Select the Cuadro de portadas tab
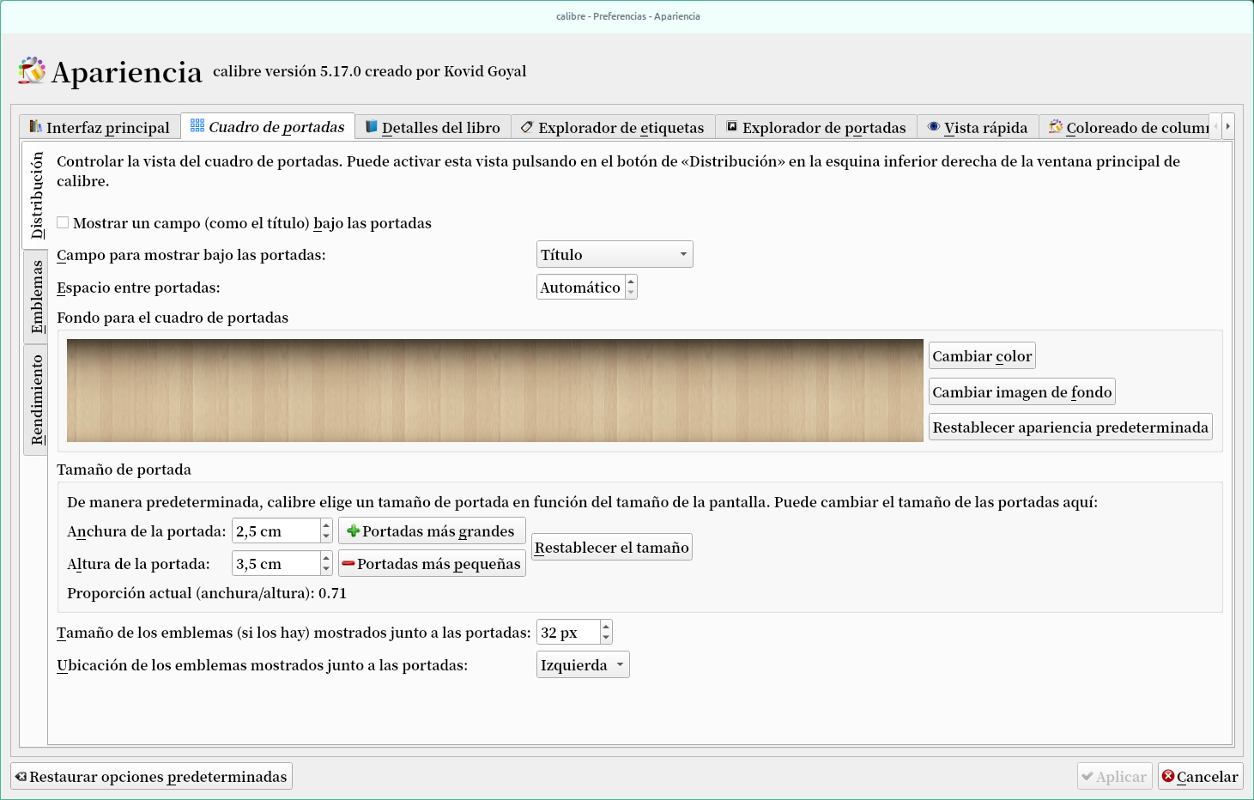 tap(268, 126)
